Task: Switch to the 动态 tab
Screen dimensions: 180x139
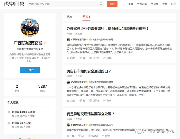Action: [69, 17]
